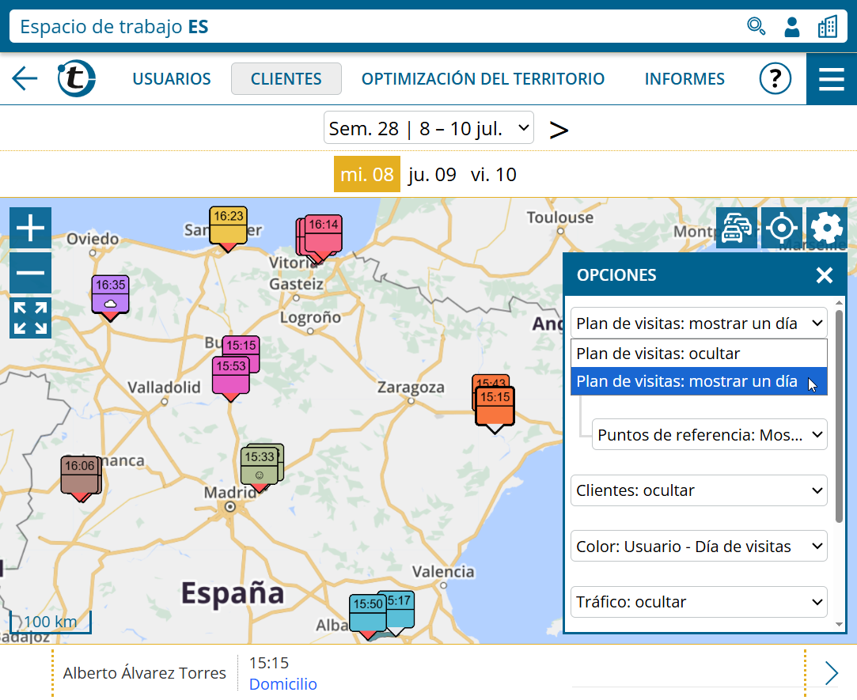Toggle fullscreen map view
This screenshot has height=700, width=857.
click(x=31, y=318)
